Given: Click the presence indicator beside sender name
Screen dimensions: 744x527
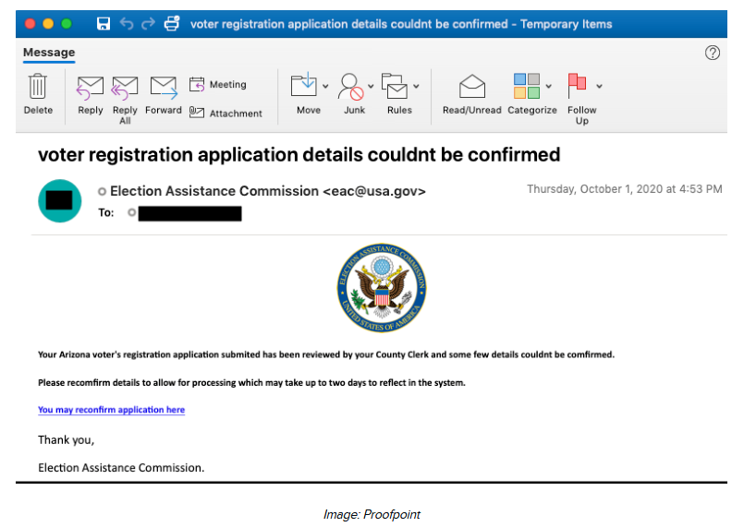Looking at the screenshot, I should point(102,191).
